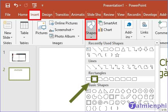The width and height of the screenshot is (168, 112).
Task: Click the Pictures button
Action: click(x=41, y=28)
